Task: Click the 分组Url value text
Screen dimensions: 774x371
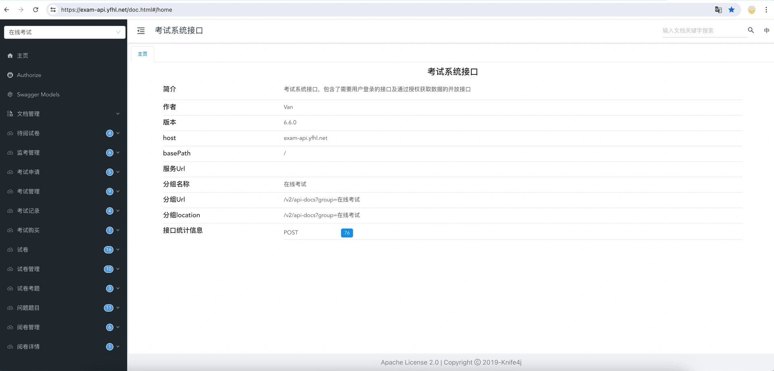Action: coord(322,200)
